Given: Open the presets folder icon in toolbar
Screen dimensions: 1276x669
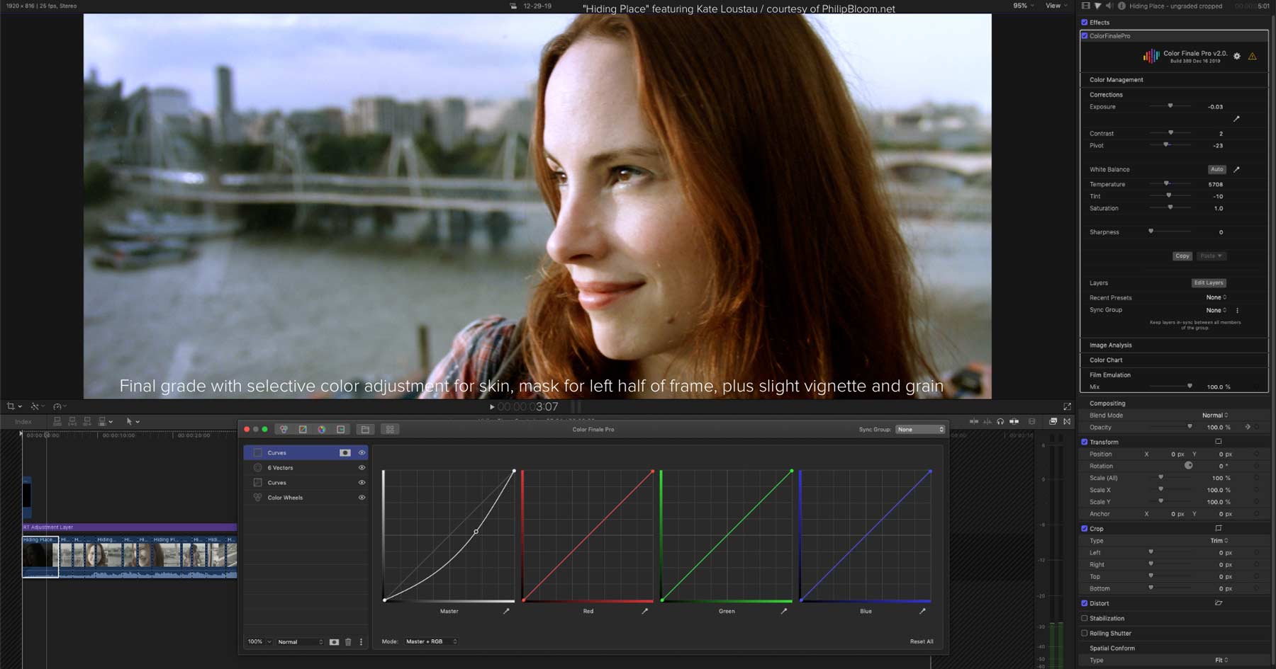Looking at the screenshot, I should pos(365,429).
